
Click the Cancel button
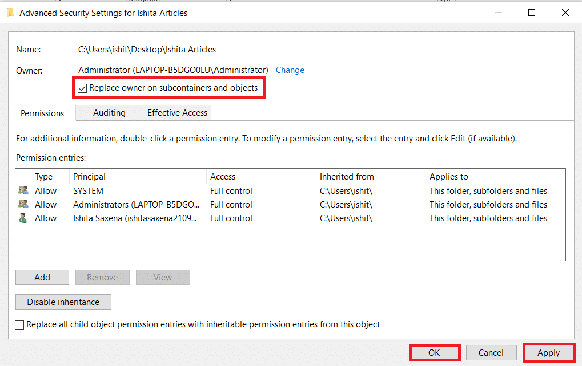491,353
